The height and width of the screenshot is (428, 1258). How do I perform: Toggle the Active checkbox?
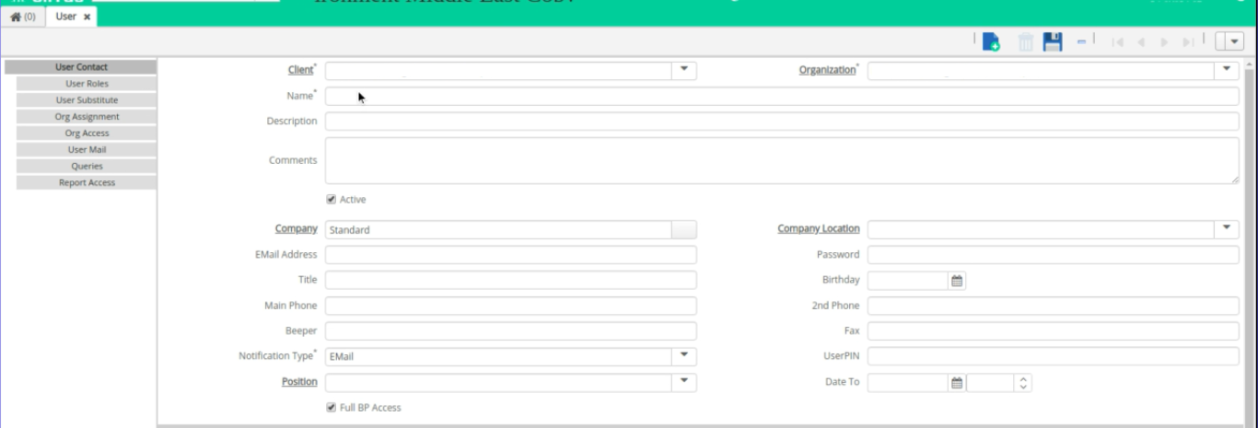coord(332,199)
